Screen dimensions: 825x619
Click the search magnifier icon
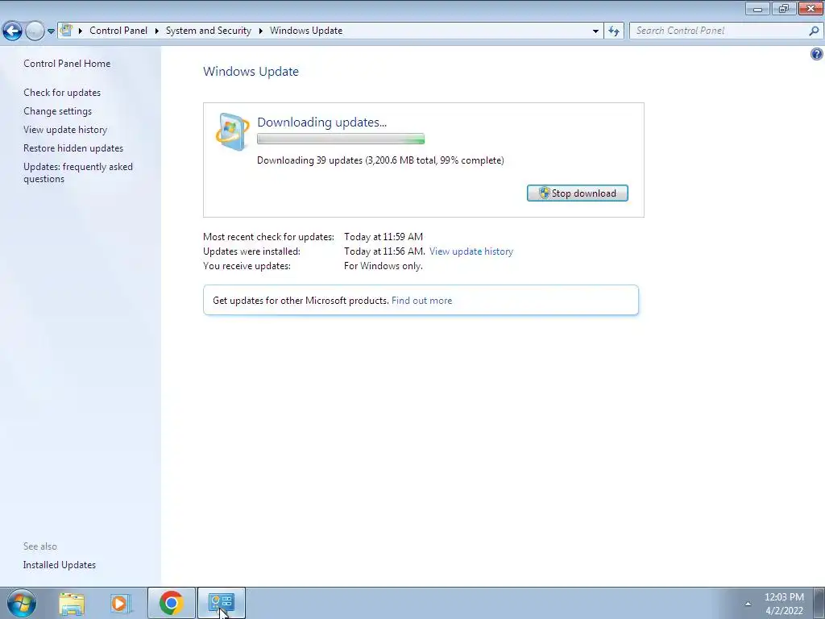[814, 31]
